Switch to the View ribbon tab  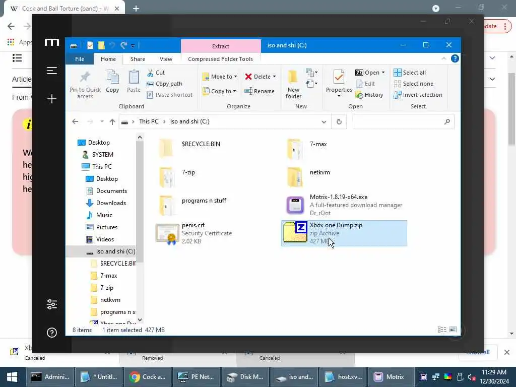(166, 59)
